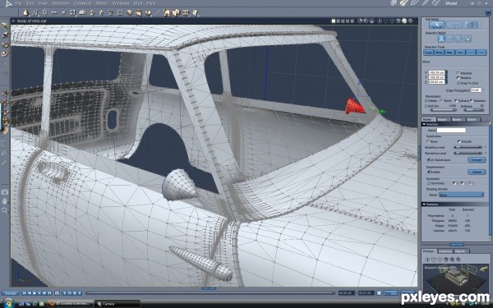493x308 pixels.
Task: Select Smooth subdivision radio
Action: tap(458, 141)
